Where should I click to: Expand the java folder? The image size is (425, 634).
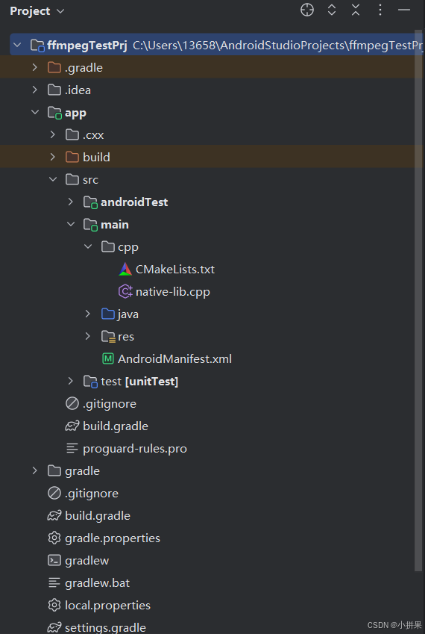[x=87, y=314]
